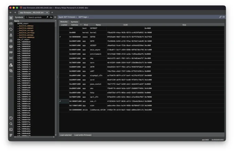This screenshot has height=152, width=234.
Task: Toggle Loaded cell for hdcp module
Action: click(x=64, y=93)
